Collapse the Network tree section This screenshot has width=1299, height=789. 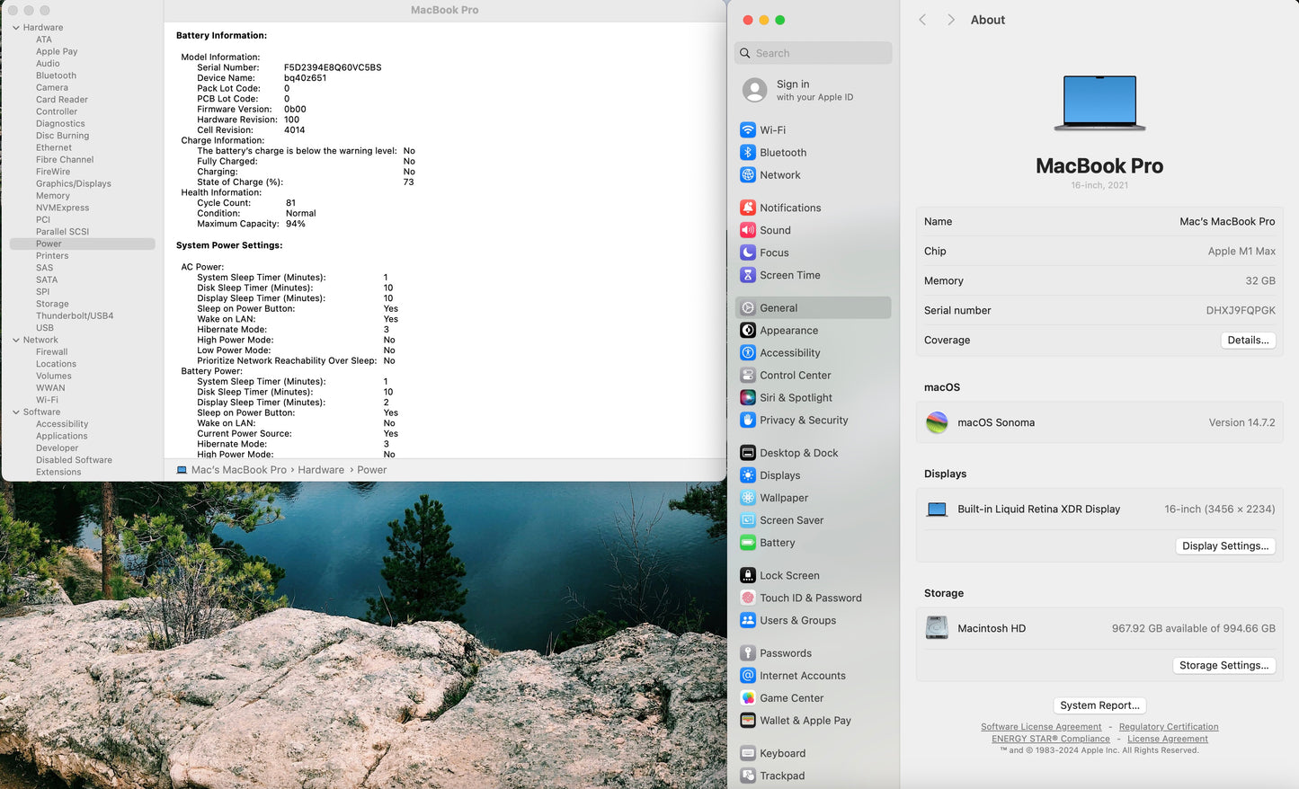tap(16, 340)
